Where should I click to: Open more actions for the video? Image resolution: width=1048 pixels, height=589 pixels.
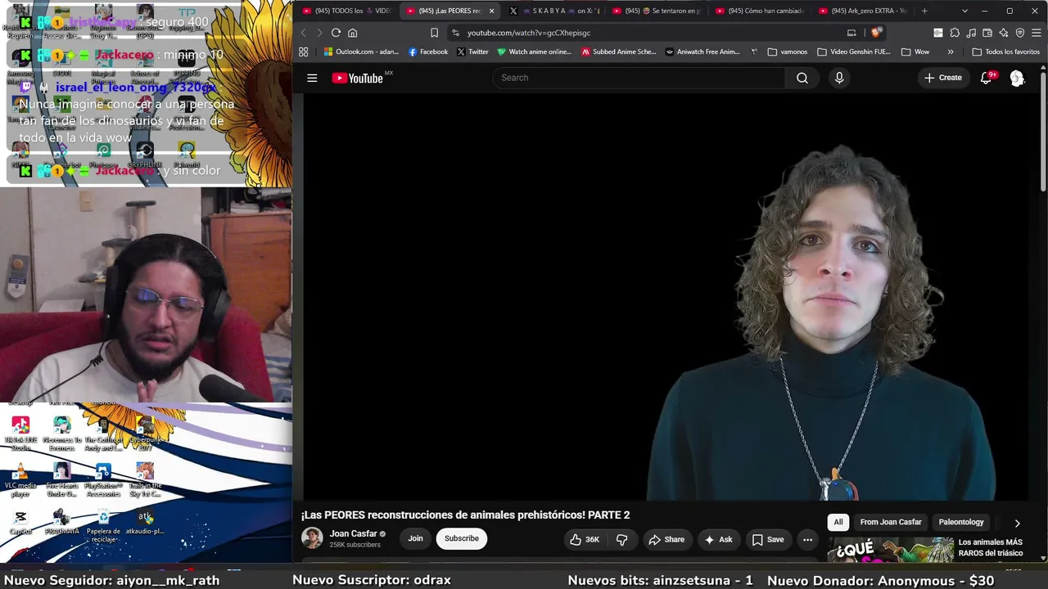click(x=807, y=539)
